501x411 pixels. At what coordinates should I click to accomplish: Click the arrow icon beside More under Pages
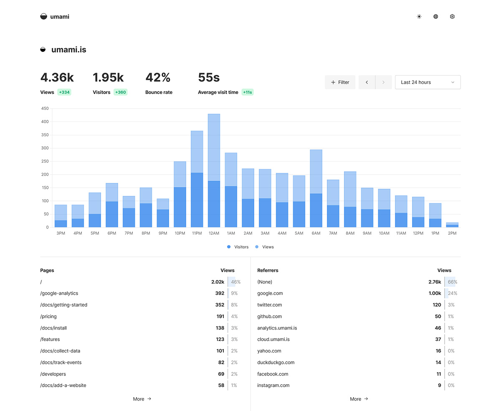pos(149,399)
